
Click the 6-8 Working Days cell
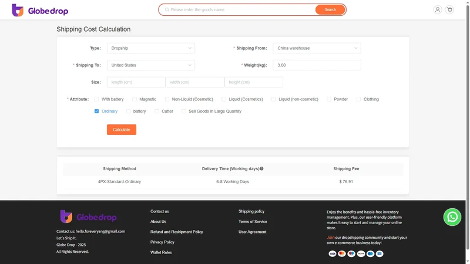(233, 182)
